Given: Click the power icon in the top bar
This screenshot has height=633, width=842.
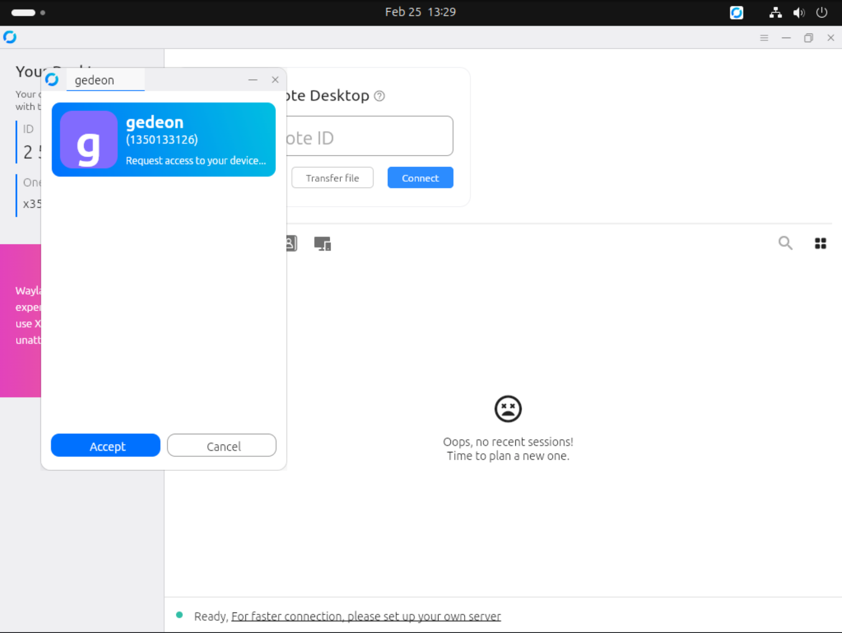Looking at the screenshot, I should [822, 13].
